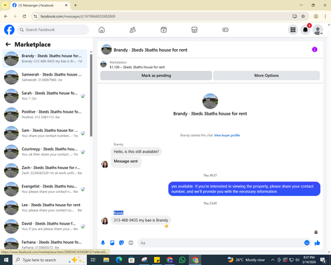Click the conversation list scrollbar
Viewport: 331px width, 265px height.
coord(91,95)
